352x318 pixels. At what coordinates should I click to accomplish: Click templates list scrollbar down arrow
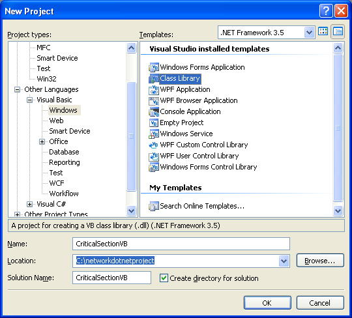point(338,210)
